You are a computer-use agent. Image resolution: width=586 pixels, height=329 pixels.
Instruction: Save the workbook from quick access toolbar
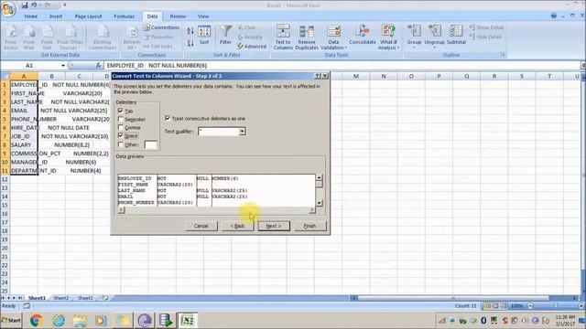click(x=25, y=5)
